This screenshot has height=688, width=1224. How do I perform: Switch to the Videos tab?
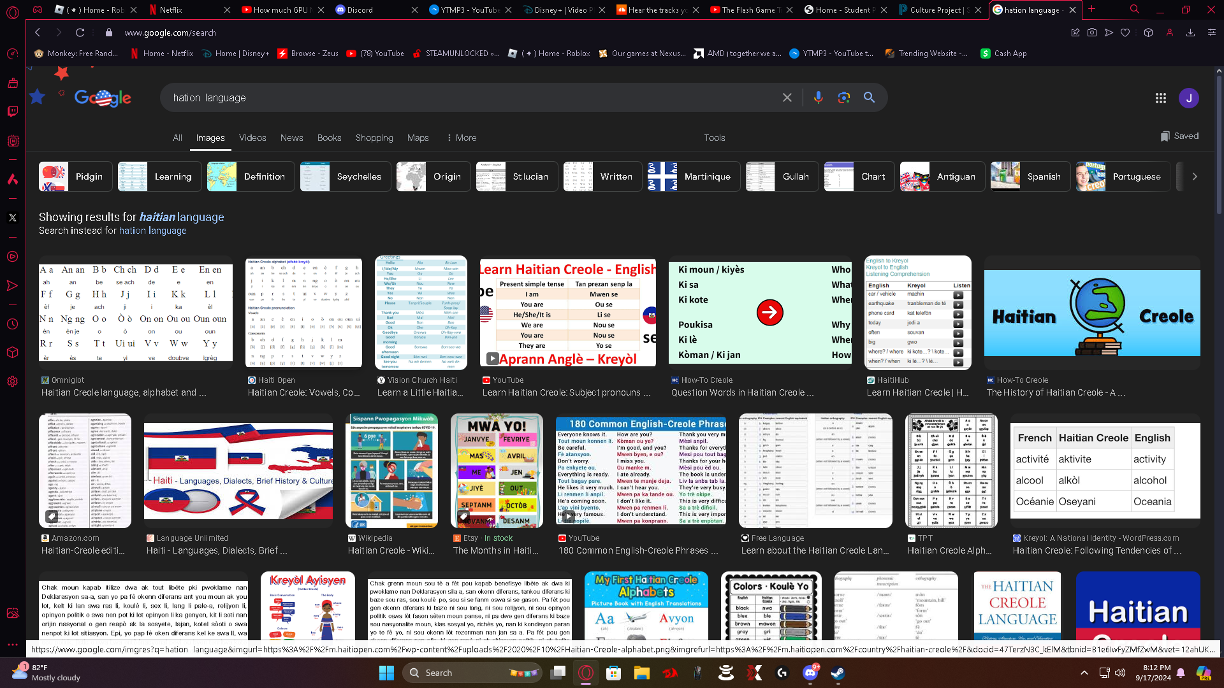click(x=252, y=138)
